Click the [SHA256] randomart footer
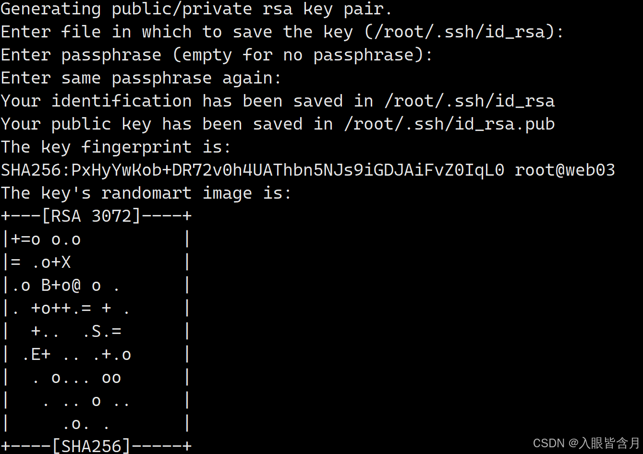 pos(91,446)
